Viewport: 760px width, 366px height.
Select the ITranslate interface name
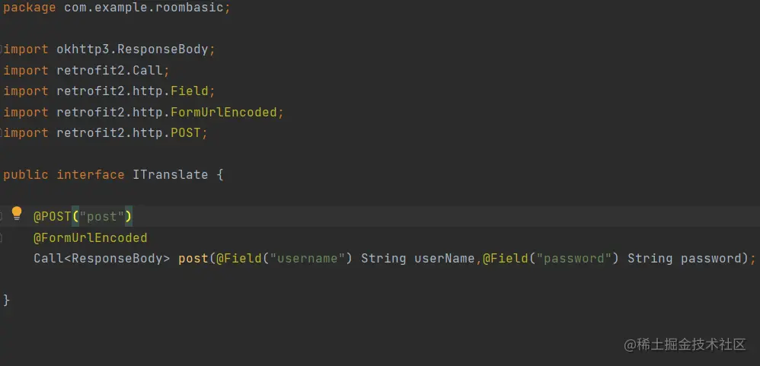[170, 174]
